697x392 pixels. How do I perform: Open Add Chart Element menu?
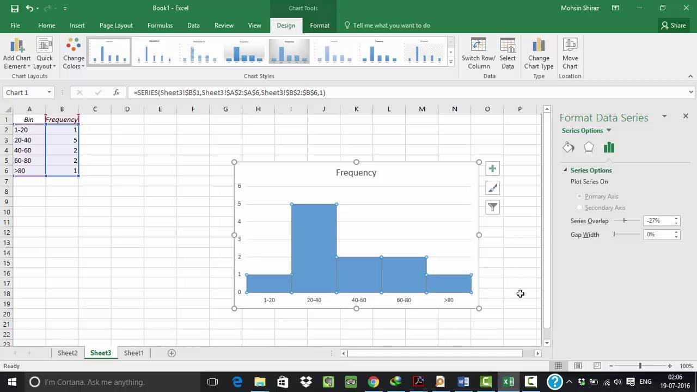[17, 53]
